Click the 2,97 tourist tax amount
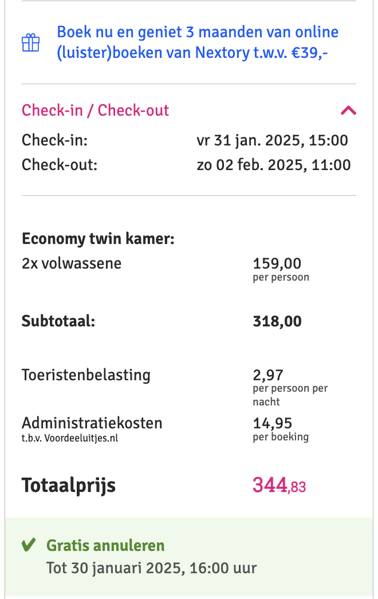Viewport: 378px width, 599px height. point(268,375)
